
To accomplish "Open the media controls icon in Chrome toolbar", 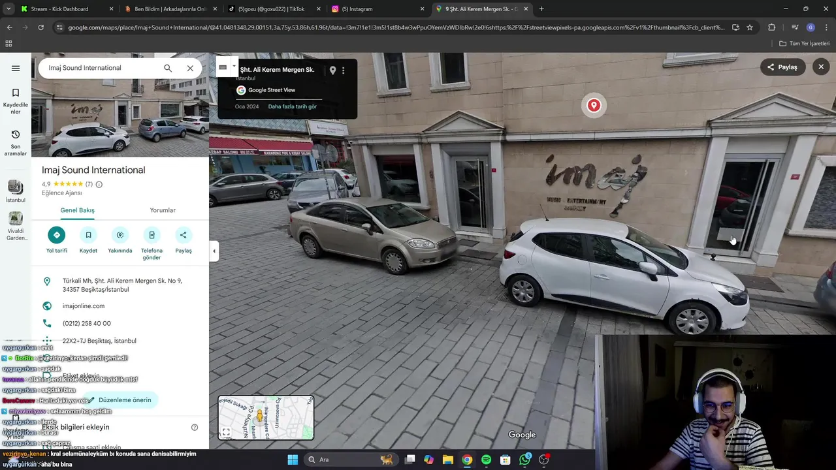I will [795, 27].
